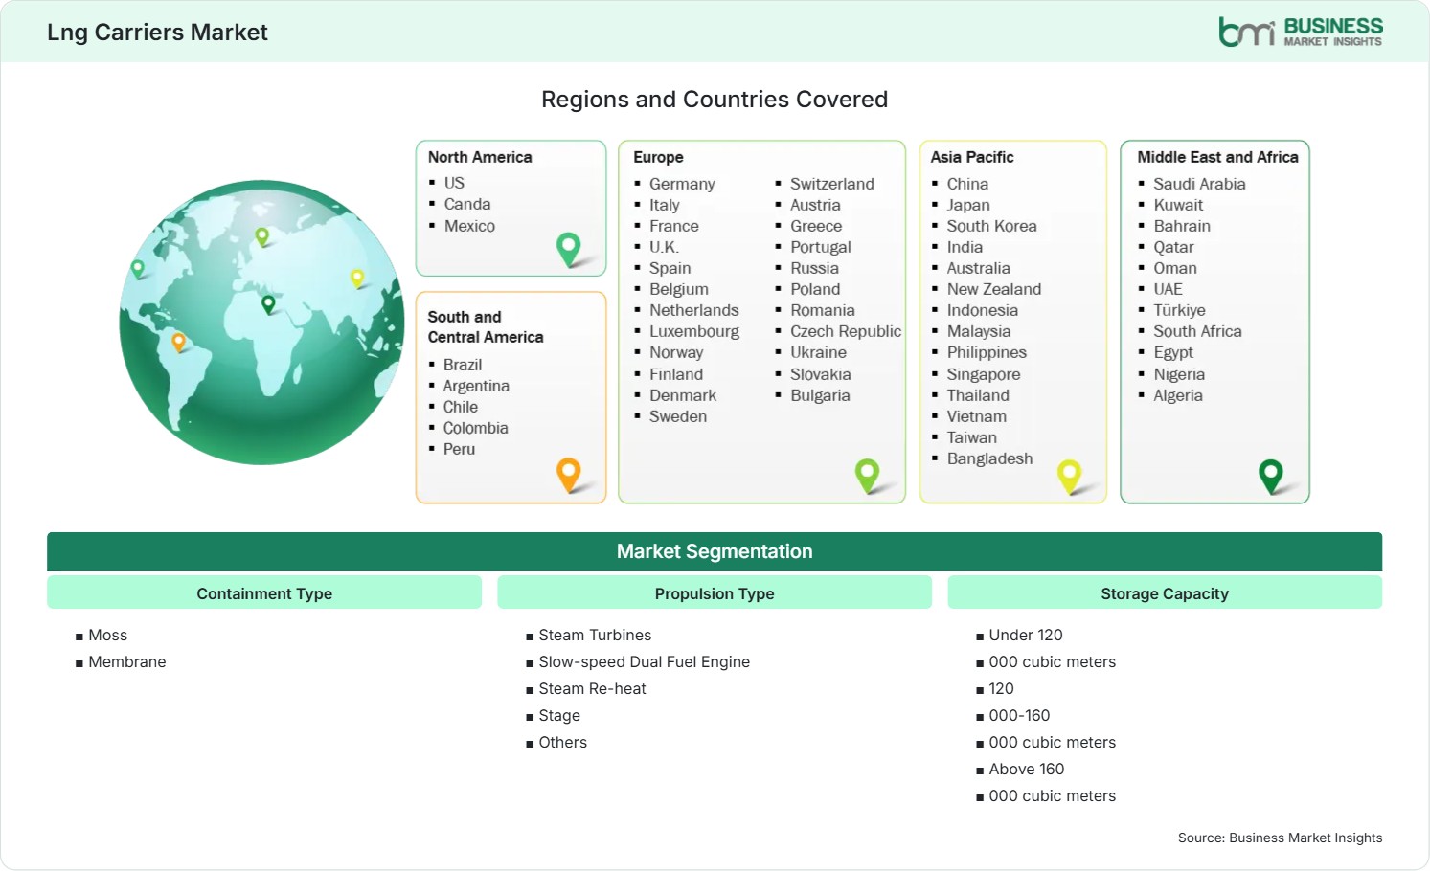Click 'South Korea' in Asia Pacific list
This screenshot has width=1430, height=871.
click(992, 226)
